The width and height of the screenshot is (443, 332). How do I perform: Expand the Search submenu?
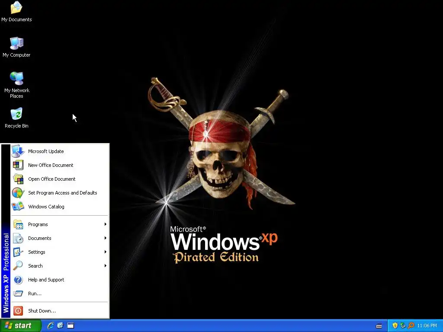tap(60, 266)
